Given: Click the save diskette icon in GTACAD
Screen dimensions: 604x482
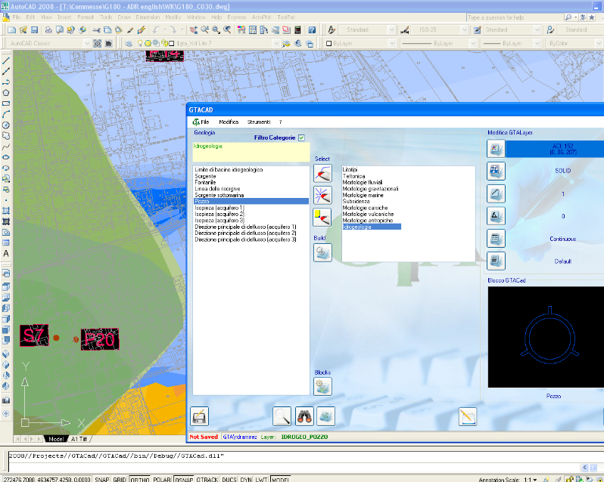Looking at the screenshot, I should coord(200,416).
